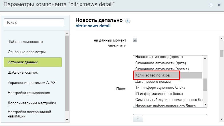Open the Дополнительные настройки section
The height and width of the screenshot is (126, 224).
(x=32, y=103)
